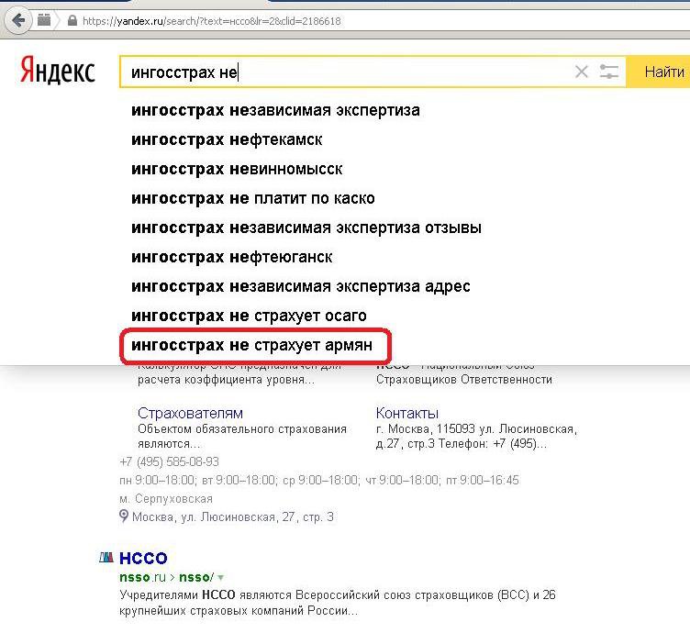Expand green arrow next to nsso.ru URL

[220, 577]
